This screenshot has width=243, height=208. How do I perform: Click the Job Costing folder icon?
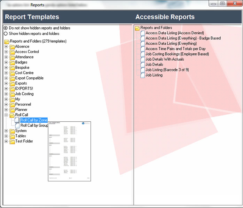pyautogui.click(x=12, y=94)
